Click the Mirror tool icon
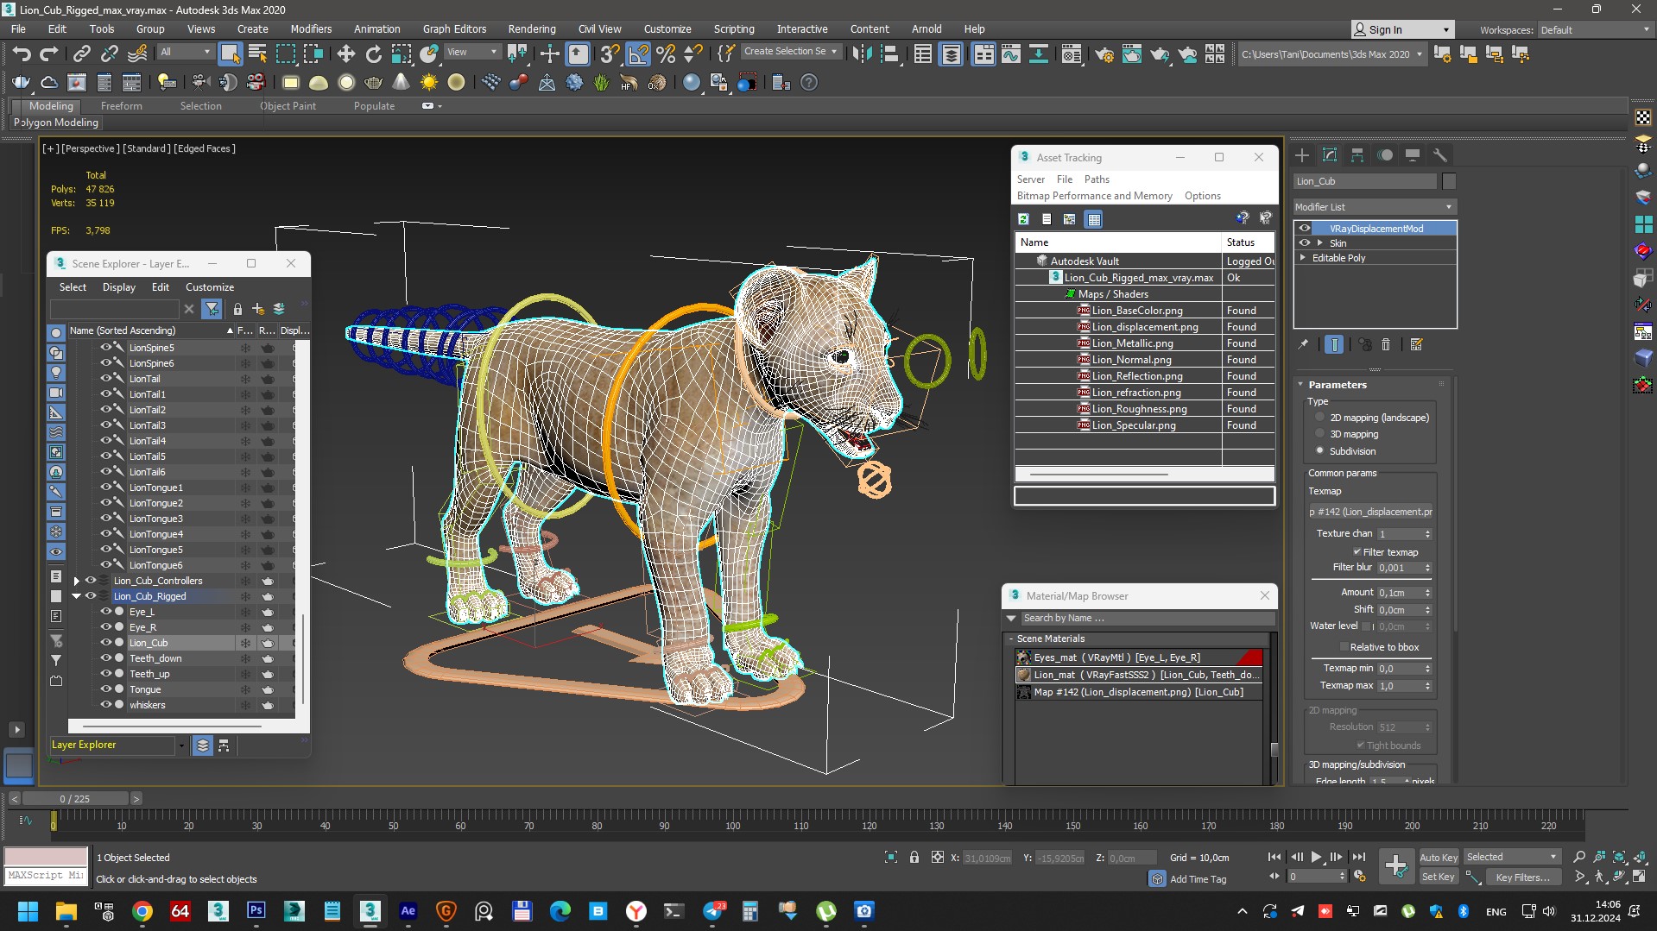 (861, 53)
